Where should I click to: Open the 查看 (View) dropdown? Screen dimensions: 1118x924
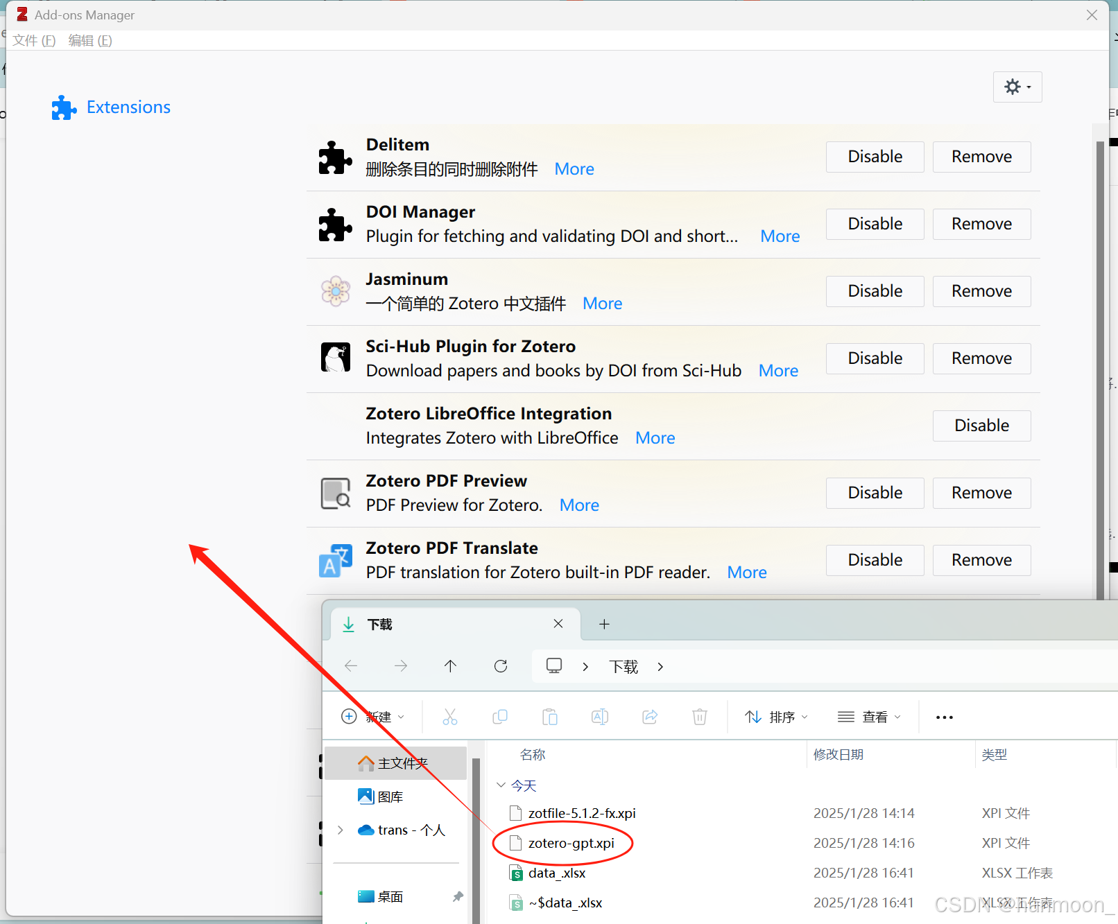[869, 717]
